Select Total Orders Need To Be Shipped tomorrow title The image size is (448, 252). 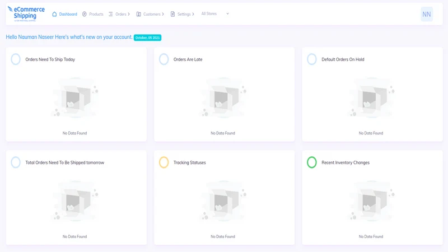(64, 162)
